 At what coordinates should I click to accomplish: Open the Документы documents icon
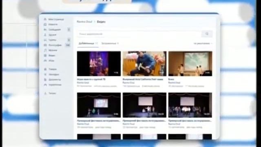click(x=45, y=80)
